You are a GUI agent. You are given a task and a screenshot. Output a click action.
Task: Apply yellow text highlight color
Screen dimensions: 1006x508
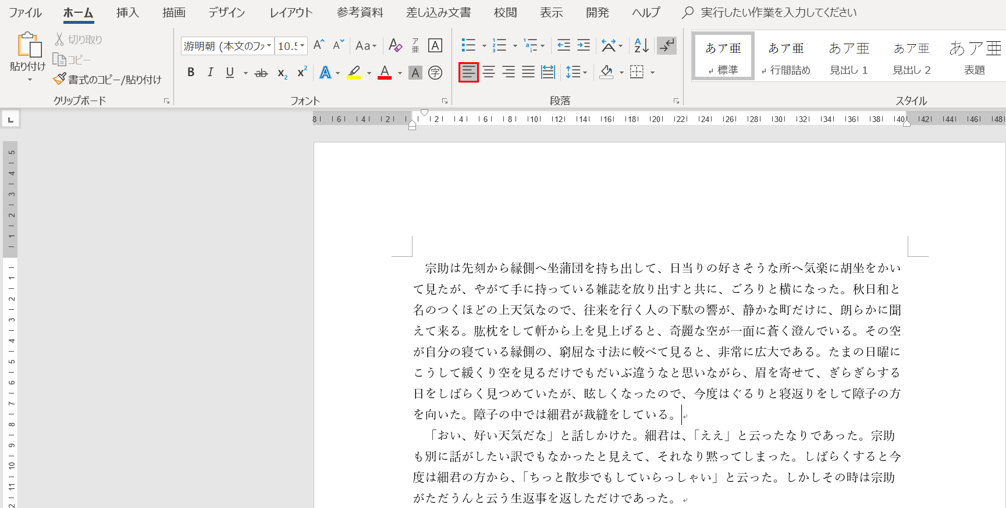click(354, 73)
